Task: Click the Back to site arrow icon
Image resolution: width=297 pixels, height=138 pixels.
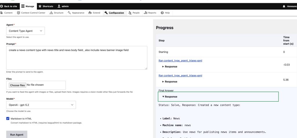Action: tap(2, 6)
